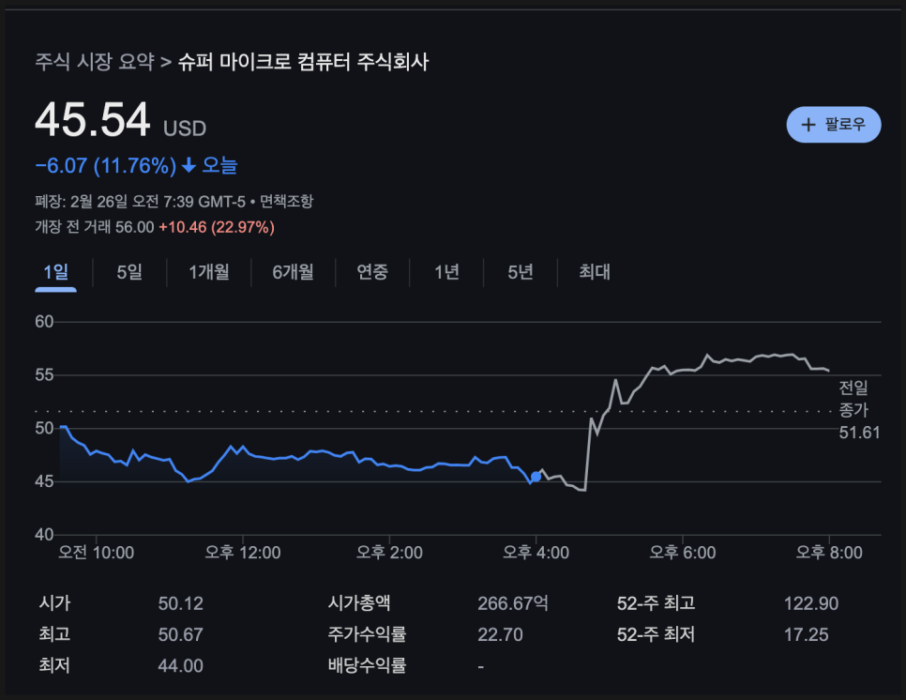The image size is (906, 700).
Task: Click the 팔로우 follow button
Action: click(833, 124)
